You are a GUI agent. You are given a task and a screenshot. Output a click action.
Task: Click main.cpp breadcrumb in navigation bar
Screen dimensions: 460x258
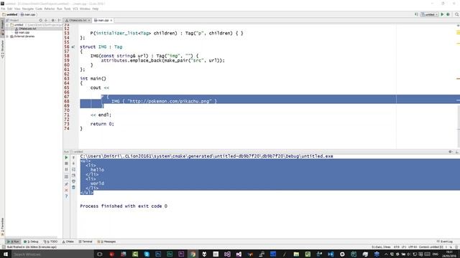click(28, 14)
